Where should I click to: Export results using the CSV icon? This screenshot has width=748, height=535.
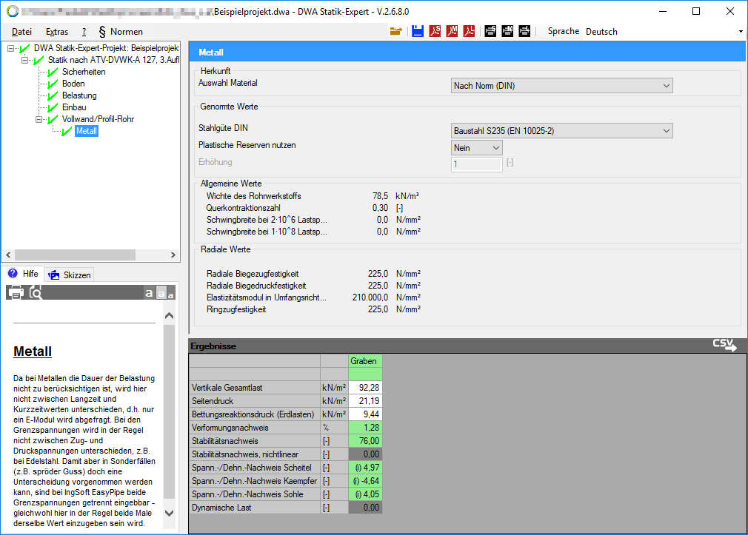pos(724,346)
